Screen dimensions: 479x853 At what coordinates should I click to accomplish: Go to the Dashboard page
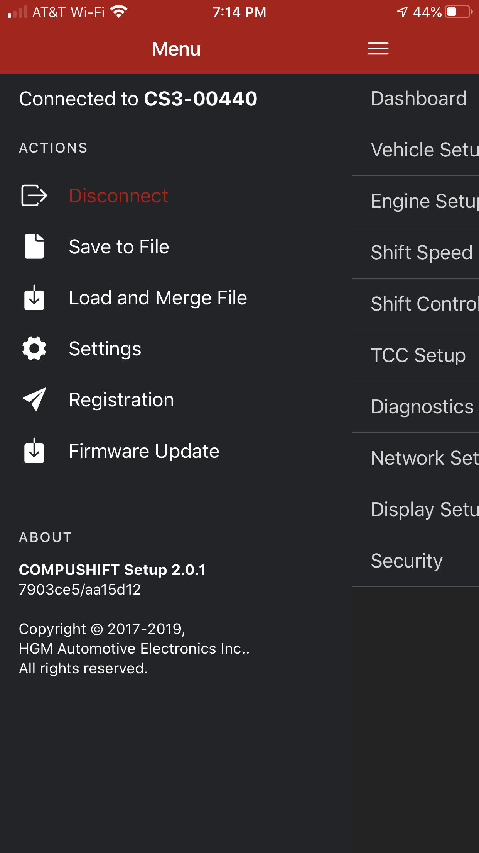[418, 99]
